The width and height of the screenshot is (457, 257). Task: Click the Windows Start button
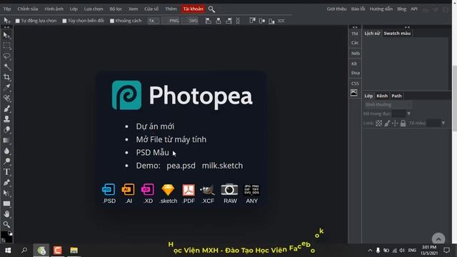click(8, 251)
